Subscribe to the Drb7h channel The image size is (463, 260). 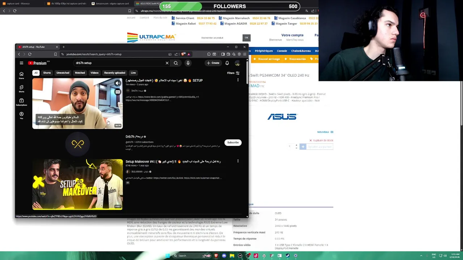[233, 142]
